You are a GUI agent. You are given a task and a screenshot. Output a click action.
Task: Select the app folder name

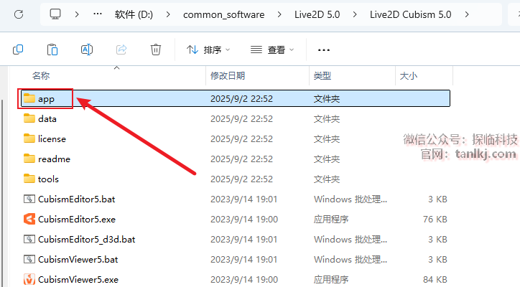point(46,99)
